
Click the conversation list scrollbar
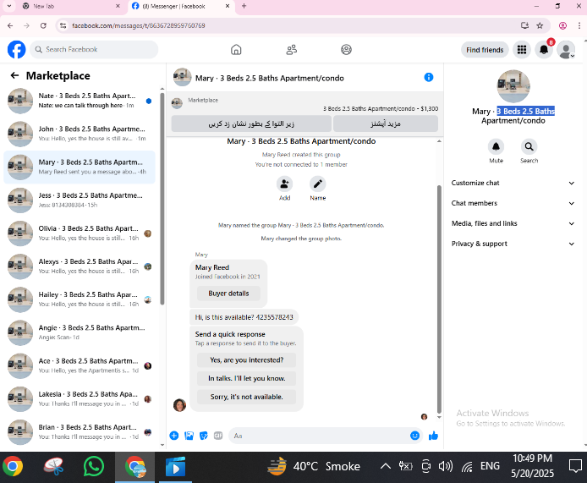pos(162,199)
